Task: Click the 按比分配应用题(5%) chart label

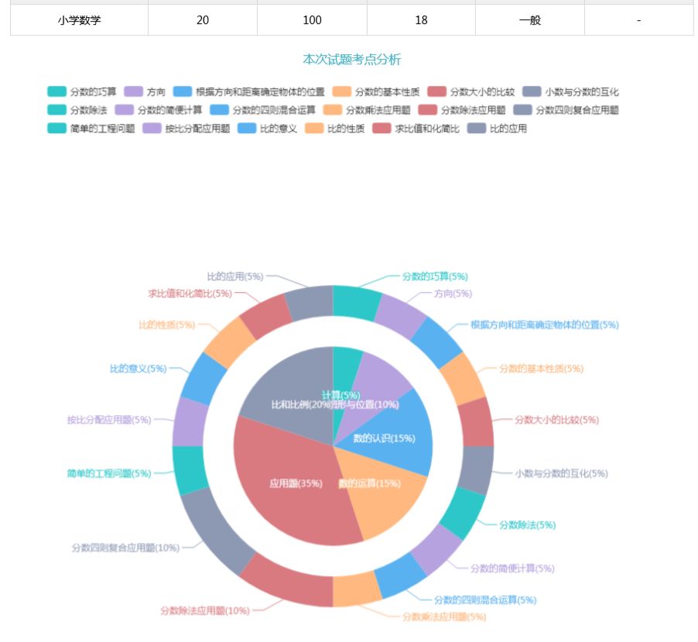Action: [x=108, y=420]
